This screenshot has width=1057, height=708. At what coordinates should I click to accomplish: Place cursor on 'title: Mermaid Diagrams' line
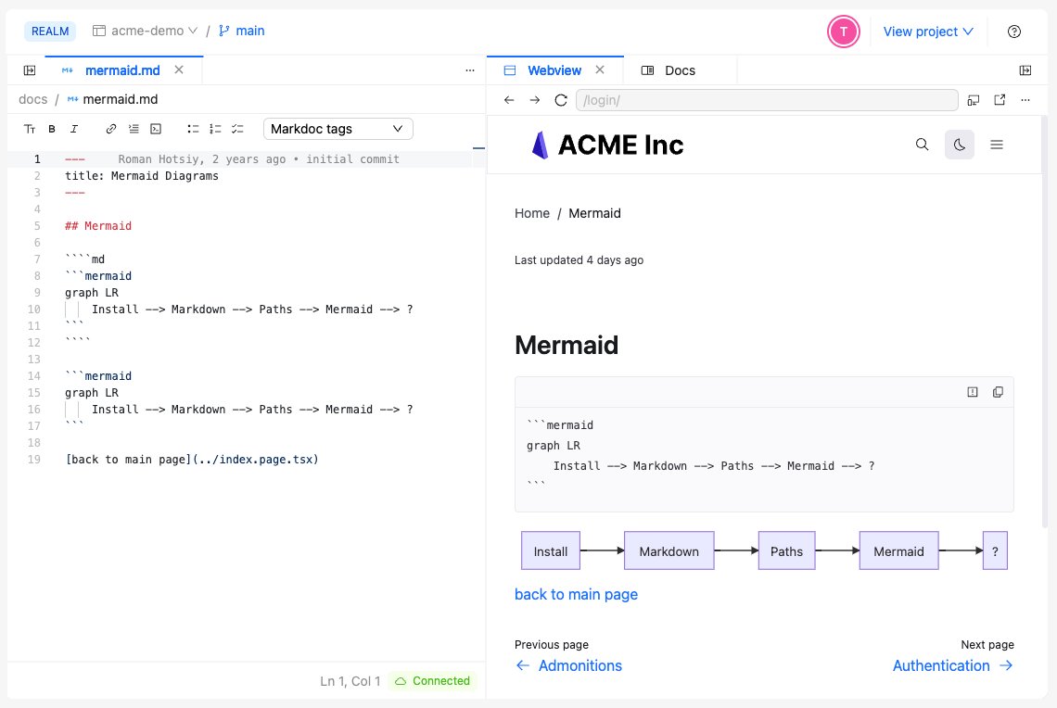tap(142, 176)
